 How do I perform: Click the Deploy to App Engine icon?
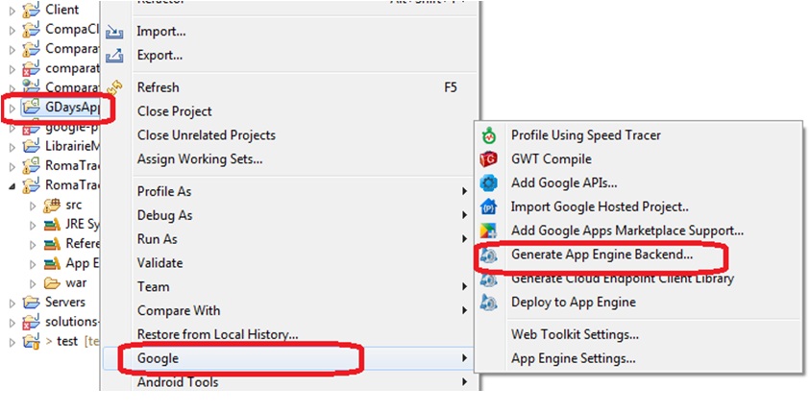click(x=489, y=302)
